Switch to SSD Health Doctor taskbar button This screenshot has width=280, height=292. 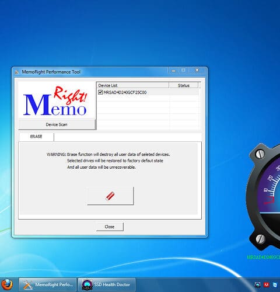pos(107,285)
